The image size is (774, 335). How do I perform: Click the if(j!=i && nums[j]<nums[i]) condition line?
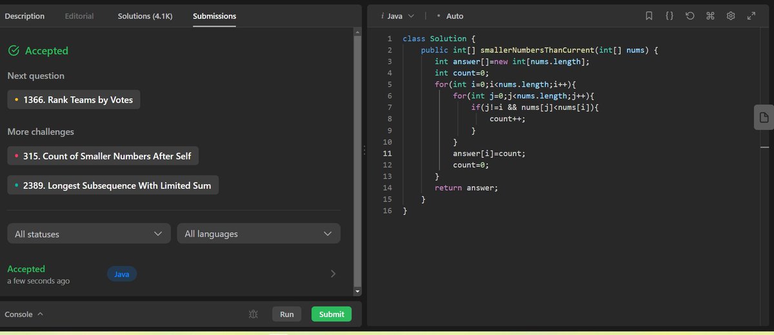pyautogui.click(x=535, y=107)
